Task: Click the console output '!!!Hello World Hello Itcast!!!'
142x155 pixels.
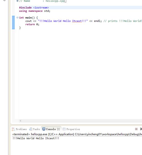Action: tap(36, 138)
